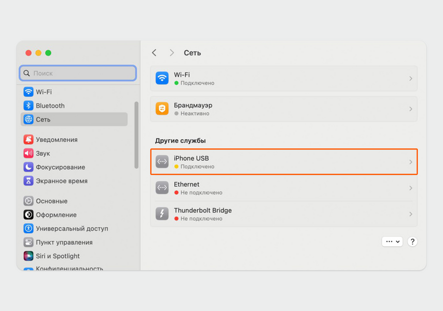
Task: Open Sound settings speaker icon
Action: click(x=29, y=153)
